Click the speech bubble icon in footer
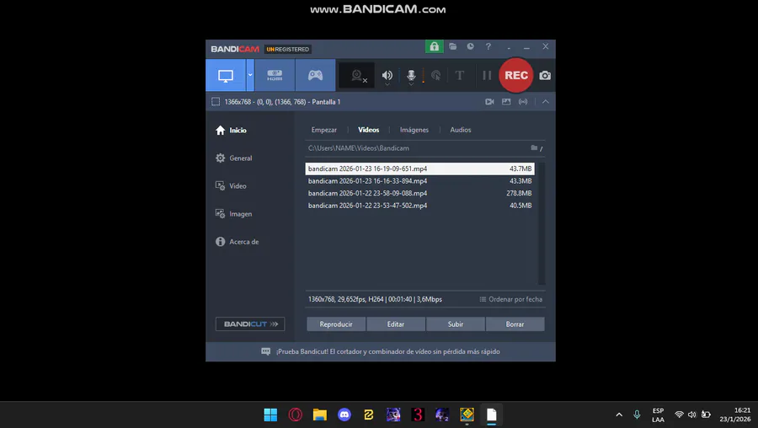The width and height of the screenshot is (758, 428). tap(266, 351)
